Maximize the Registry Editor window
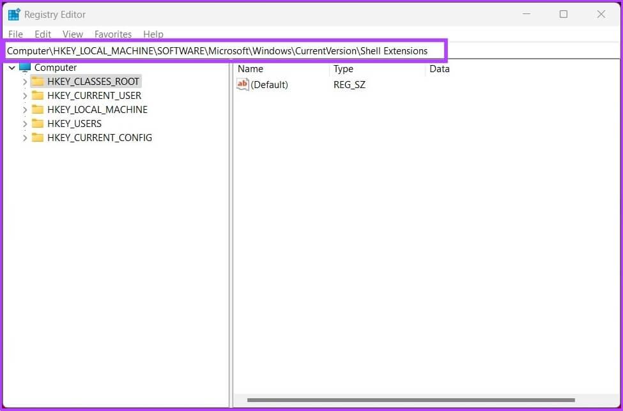 tap(564, 14)
